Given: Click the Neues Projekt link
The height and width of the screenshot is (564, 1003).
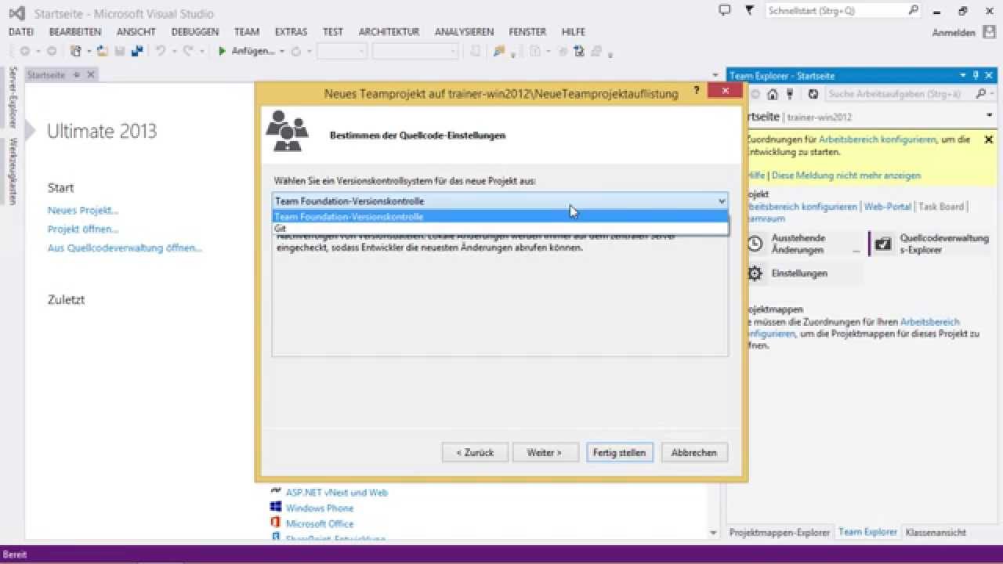Looking at the screenshot, I should tap(83, 210).
